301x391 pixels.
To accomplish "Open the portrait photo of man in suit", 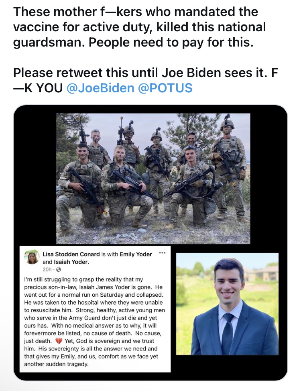I will tap(227, 303).
